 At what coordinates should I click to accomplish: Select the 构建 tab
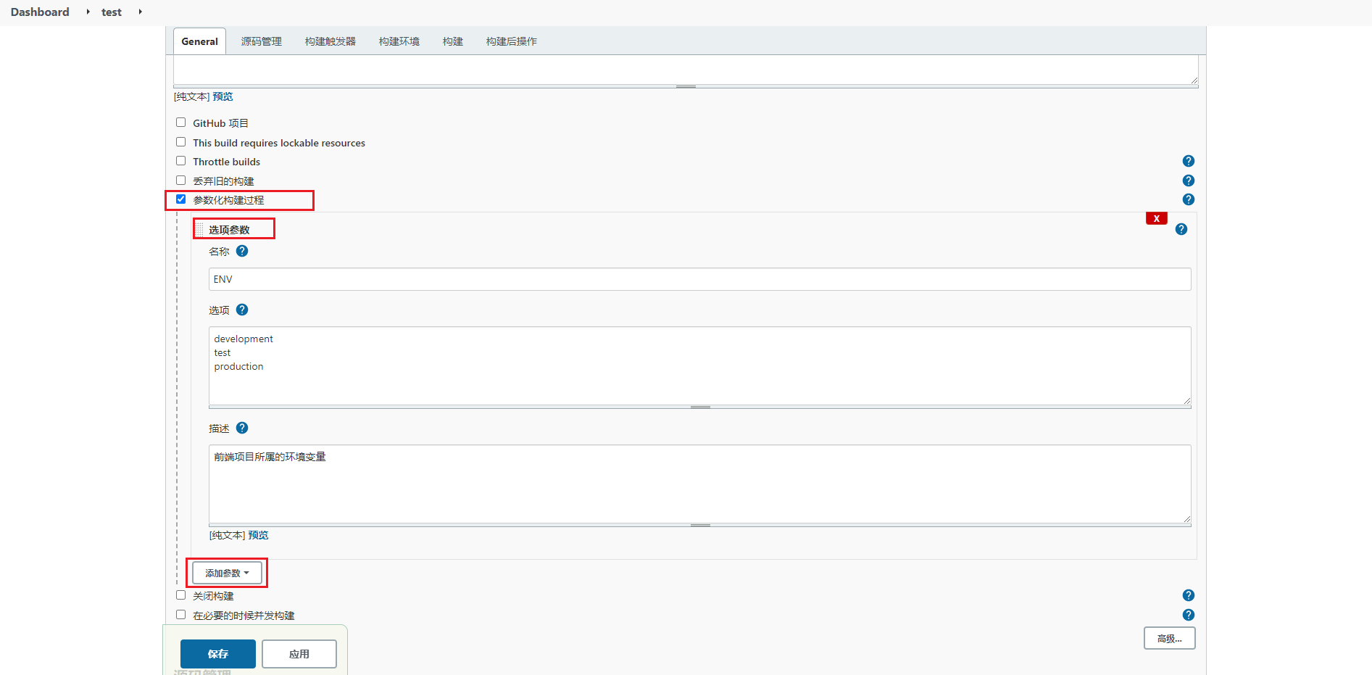(453, 41)
